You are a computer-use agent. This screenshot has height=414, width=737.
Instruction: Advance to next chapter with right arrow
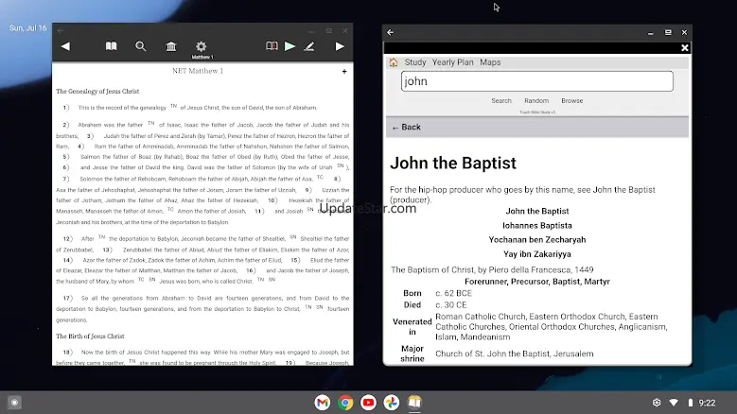pyautogui.click(x=340, y=46)
